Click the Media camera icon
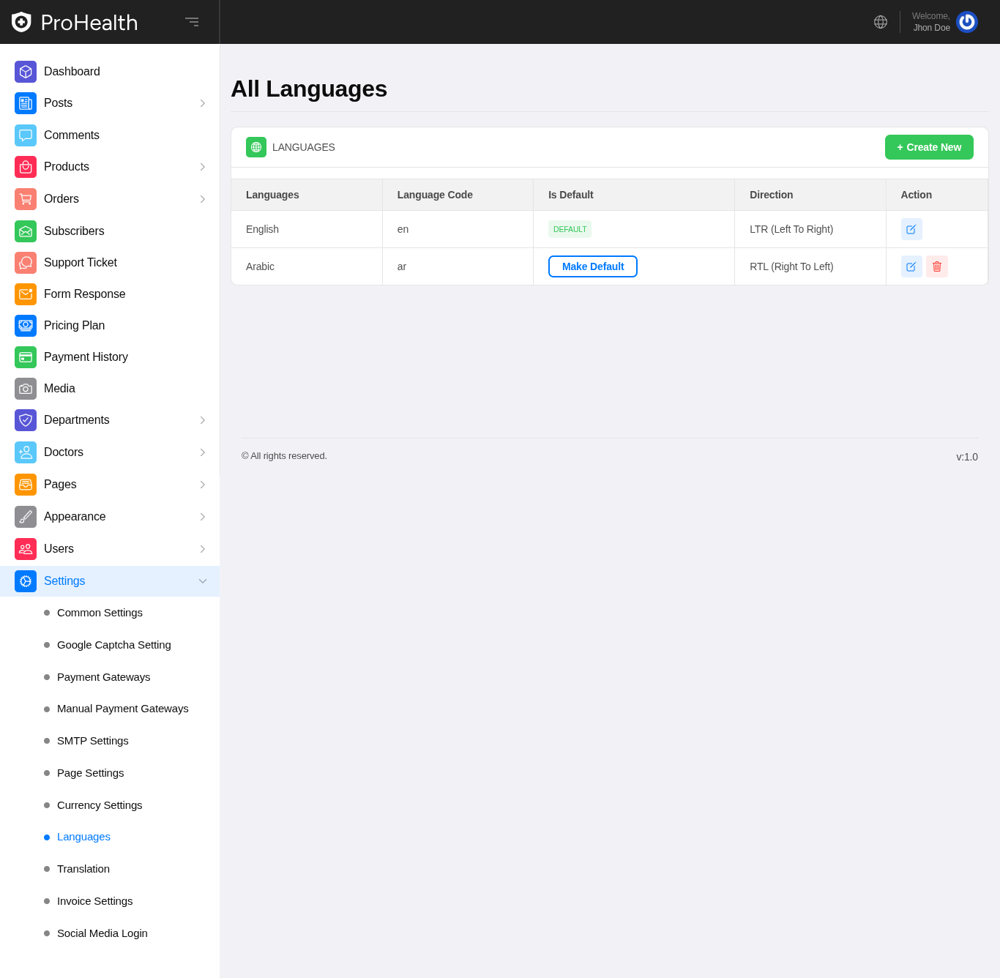Viewport: 1000px width, 978px height. coord(26,389)
